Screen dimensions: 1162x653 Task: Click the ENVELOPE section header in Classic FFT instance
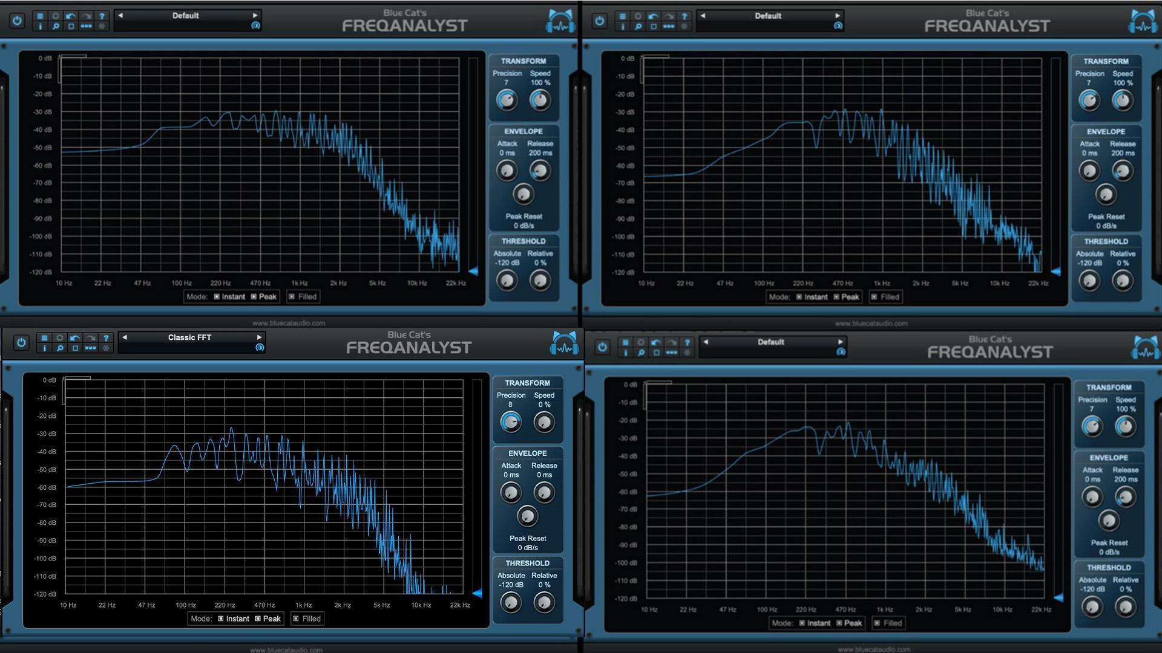pyautogui.click(x=527, y=453)
